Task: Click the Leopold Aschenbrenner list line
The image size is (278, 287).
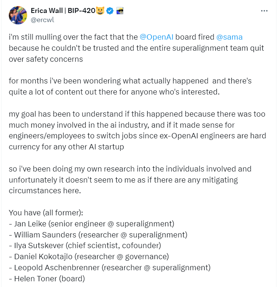Action: [x=109, y=268]
